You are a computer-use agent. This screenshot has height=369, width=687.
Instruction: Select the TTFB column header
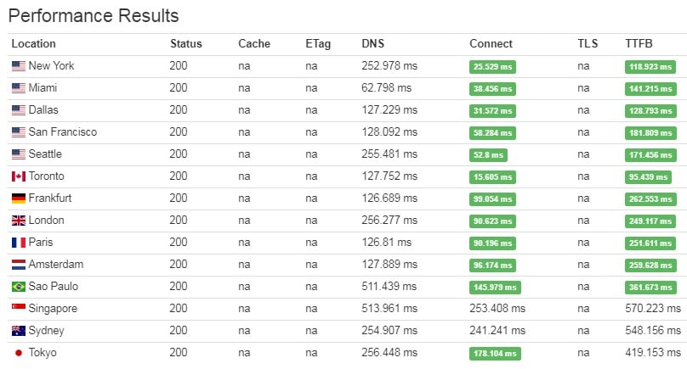[639, 44]
